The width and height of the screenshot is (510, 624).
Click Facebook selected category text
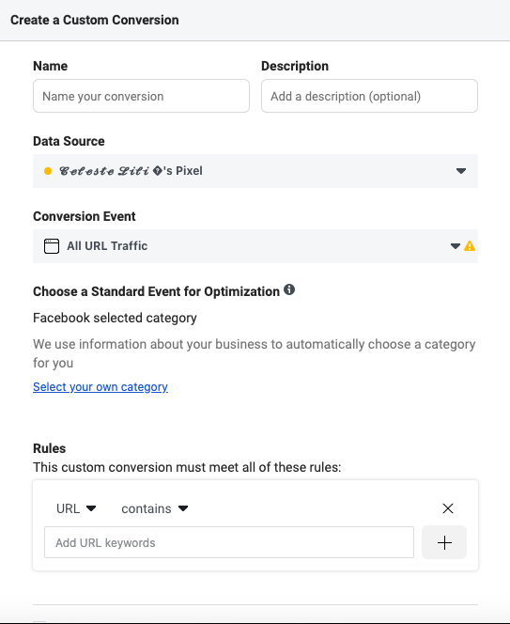(x=115, y=318)
